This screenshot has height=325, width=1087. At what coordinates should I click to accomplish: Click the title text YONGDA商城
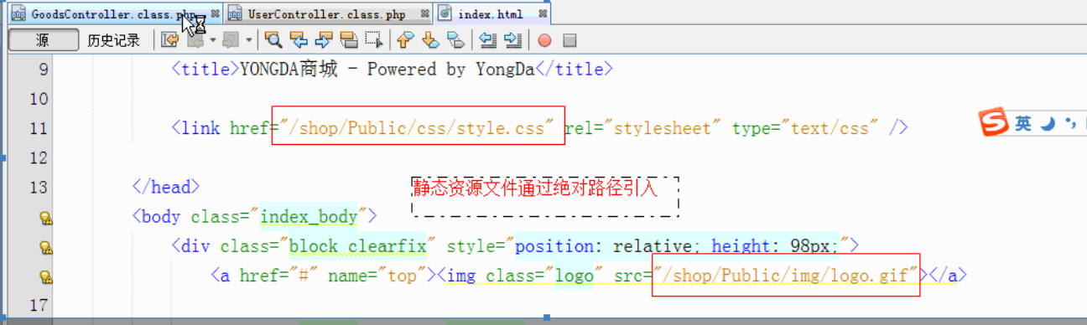click(x=289, y=70)
